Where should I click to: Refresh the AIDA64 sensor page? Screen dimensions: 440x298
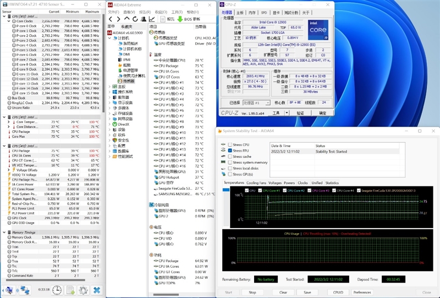(x=135, y=19)
